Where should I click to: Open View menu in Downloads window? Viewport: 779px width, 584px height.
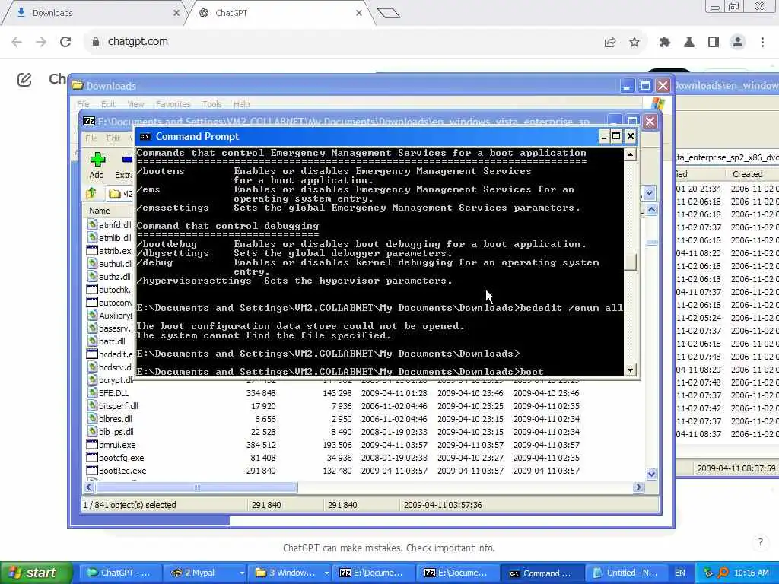click(135, 104)
